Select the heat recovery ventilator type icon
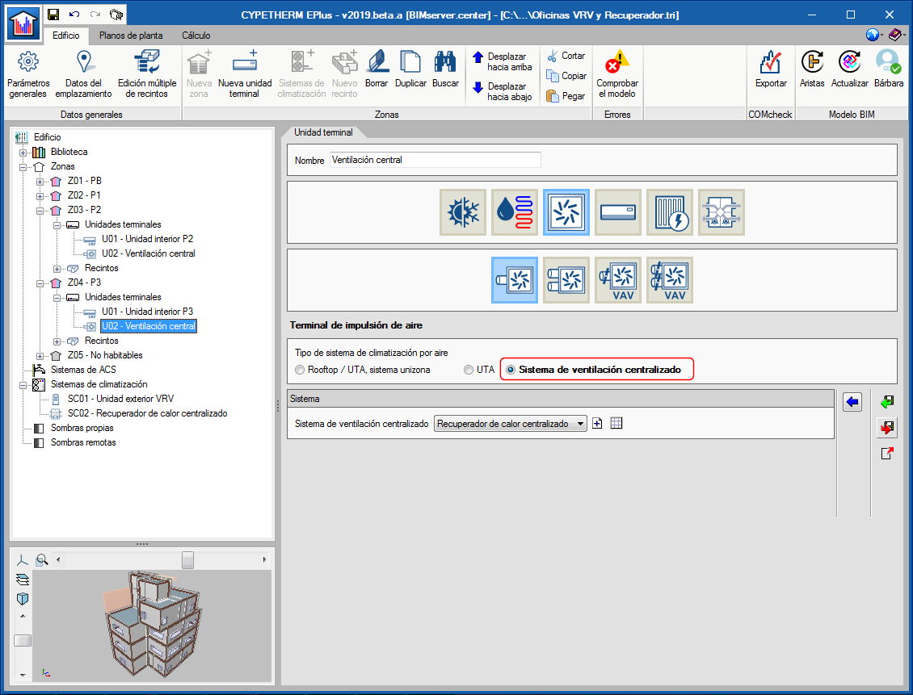913x695 pixels. [722, 212]
